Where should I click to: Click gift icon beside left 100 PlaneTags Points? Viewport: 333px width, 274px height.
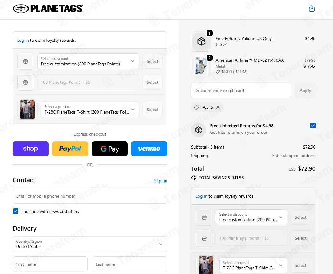(26, 82)
